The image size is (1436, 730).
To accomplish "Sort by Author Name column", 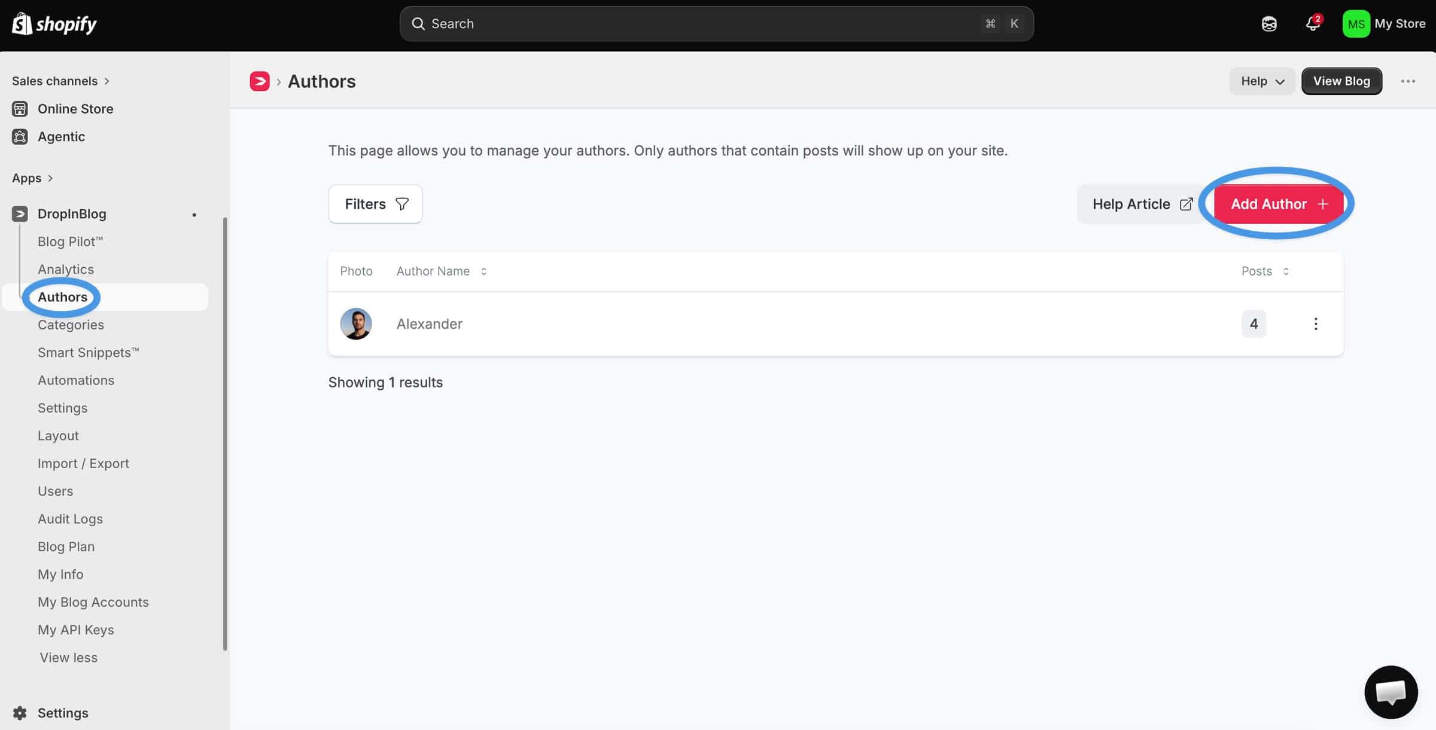I will (442, 271).
